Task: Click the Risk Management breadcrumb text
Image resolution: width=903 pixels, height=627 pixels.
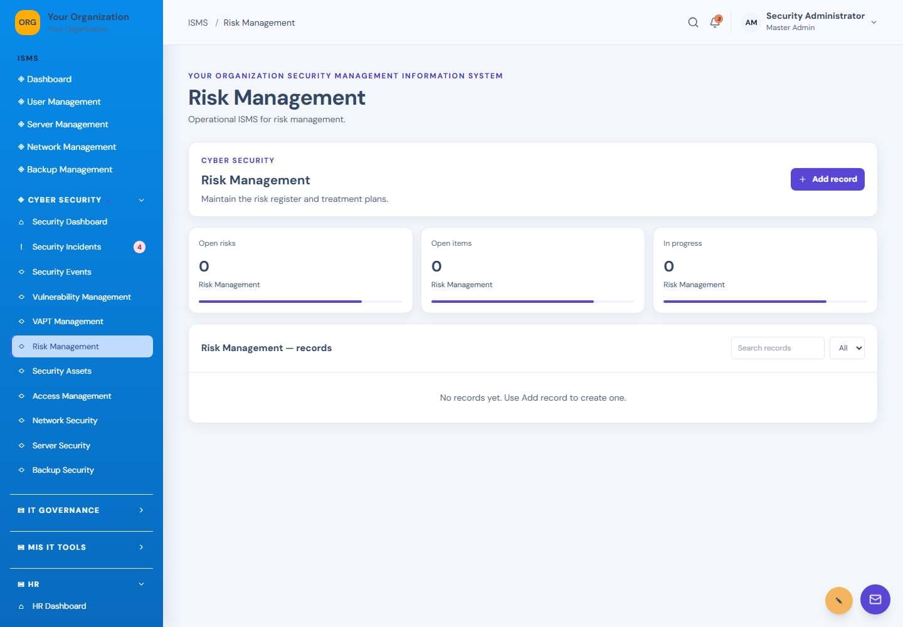Action: pyautogui.click(x=259, y=23)
